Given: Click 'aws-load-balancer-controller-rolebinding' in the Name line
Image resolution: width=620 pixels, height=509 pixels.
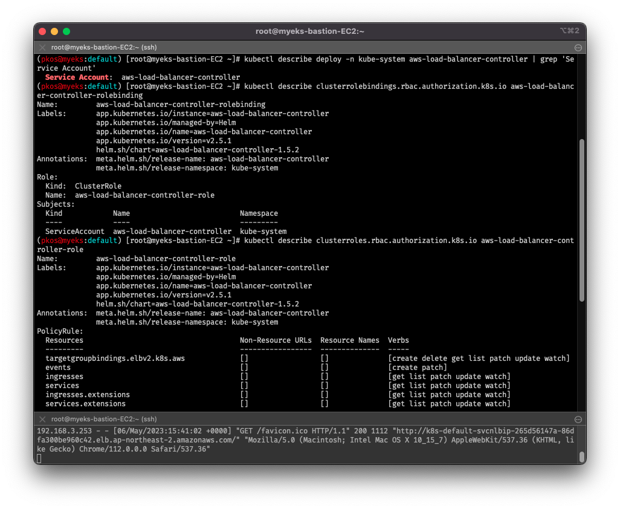Looking at the screenshot, I should (x=181, y=105).
